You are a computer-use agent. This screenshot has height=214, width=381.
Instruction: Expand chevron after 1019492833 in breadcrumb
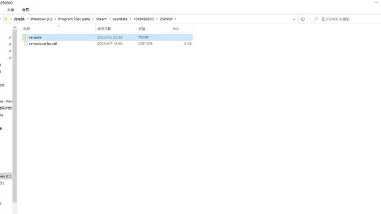157,19
